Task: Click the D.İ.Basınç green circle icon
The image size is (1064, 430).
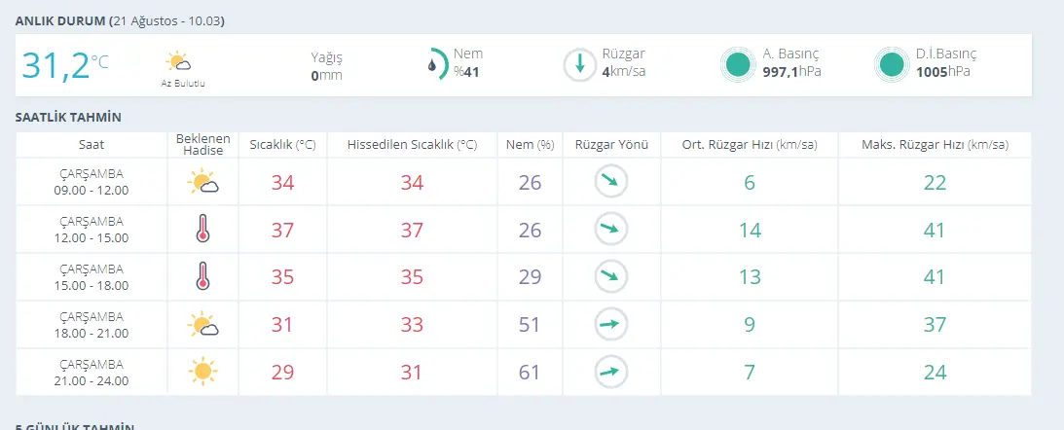Action: (891, 65)
